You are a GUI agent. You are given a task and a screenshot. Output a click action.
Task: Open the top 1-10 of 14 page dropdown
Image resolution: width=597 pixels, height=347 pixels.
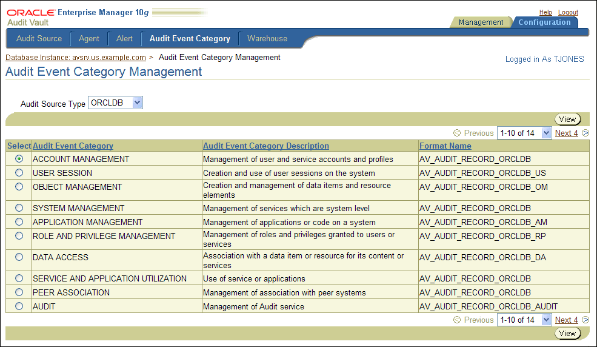[546, 133]
